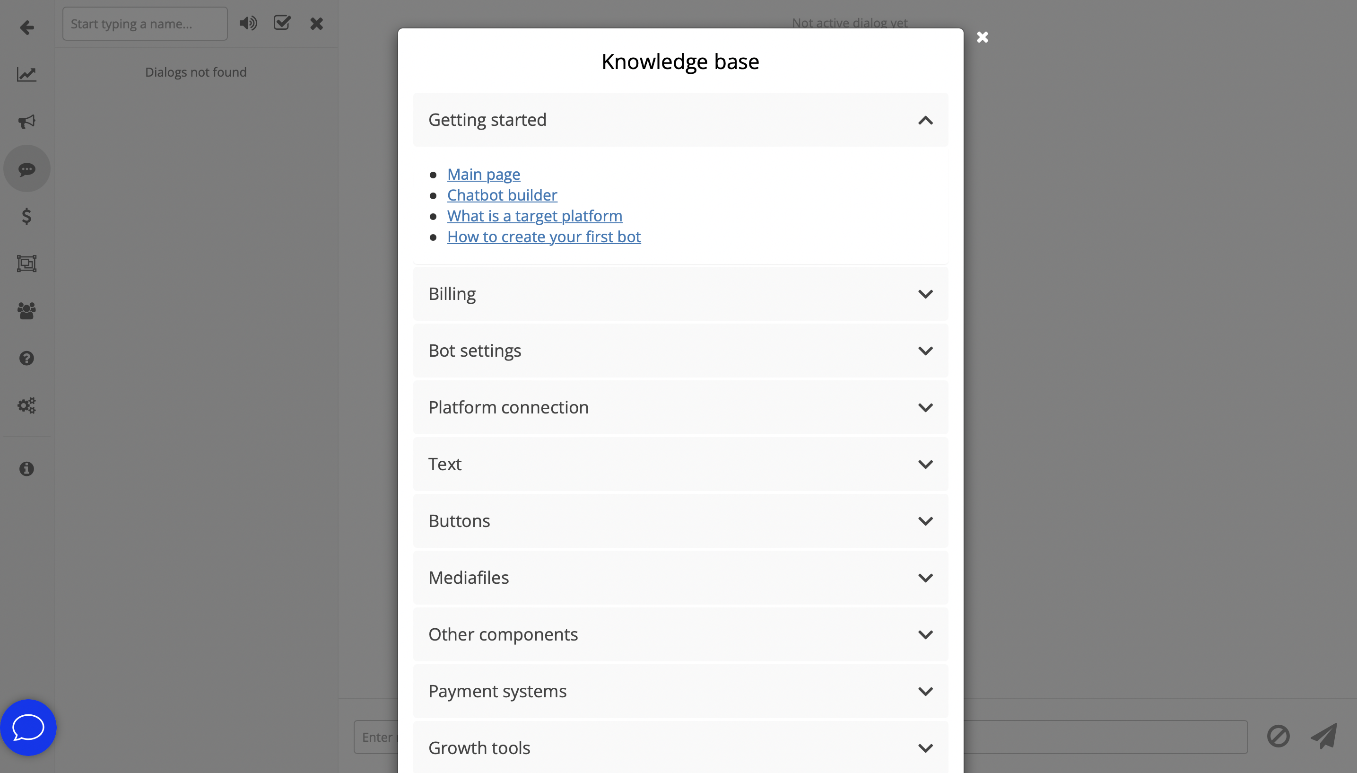Select the statistics chart icon in sidebar

26,74
